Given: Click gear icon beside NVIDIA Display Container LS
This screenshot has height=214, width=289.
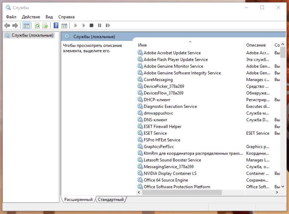Looking at the screenshot, I should (140, 173).
